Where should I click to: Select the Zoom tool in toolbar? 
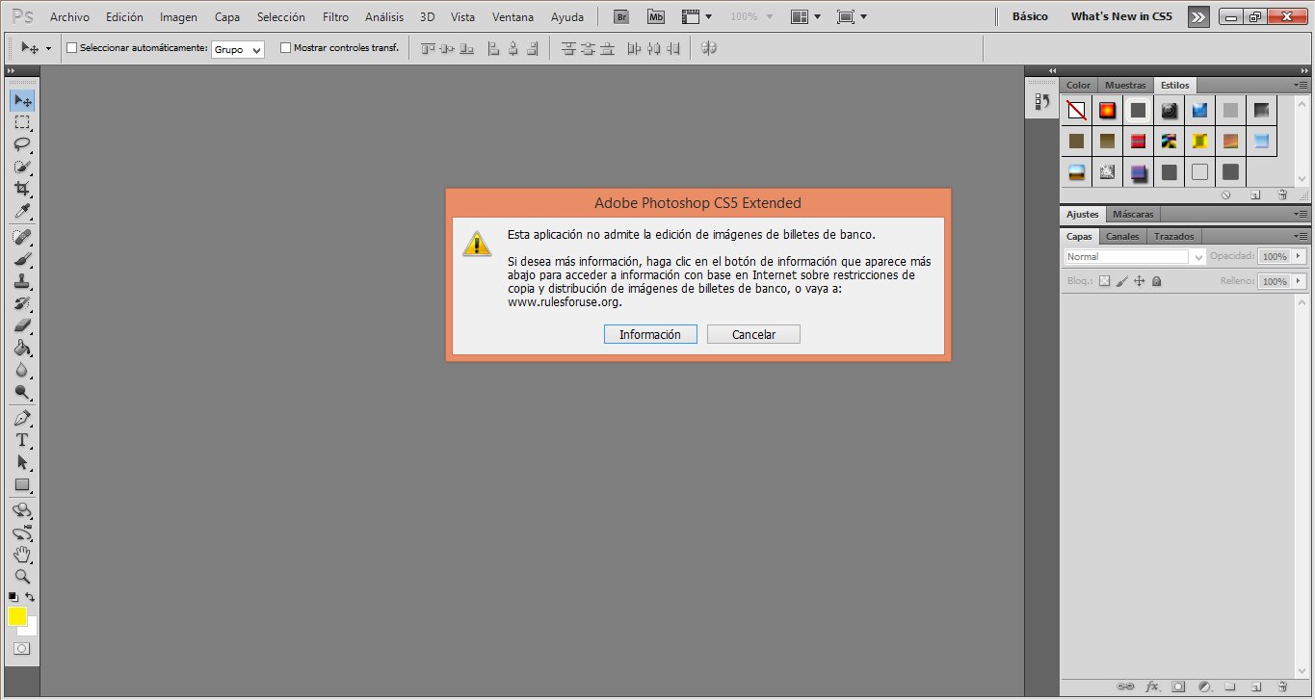coord(21,577)
